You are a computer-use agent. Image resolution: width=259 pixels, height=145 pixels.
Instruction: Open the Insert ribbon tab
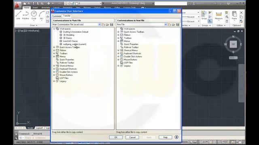coord(35,8)
